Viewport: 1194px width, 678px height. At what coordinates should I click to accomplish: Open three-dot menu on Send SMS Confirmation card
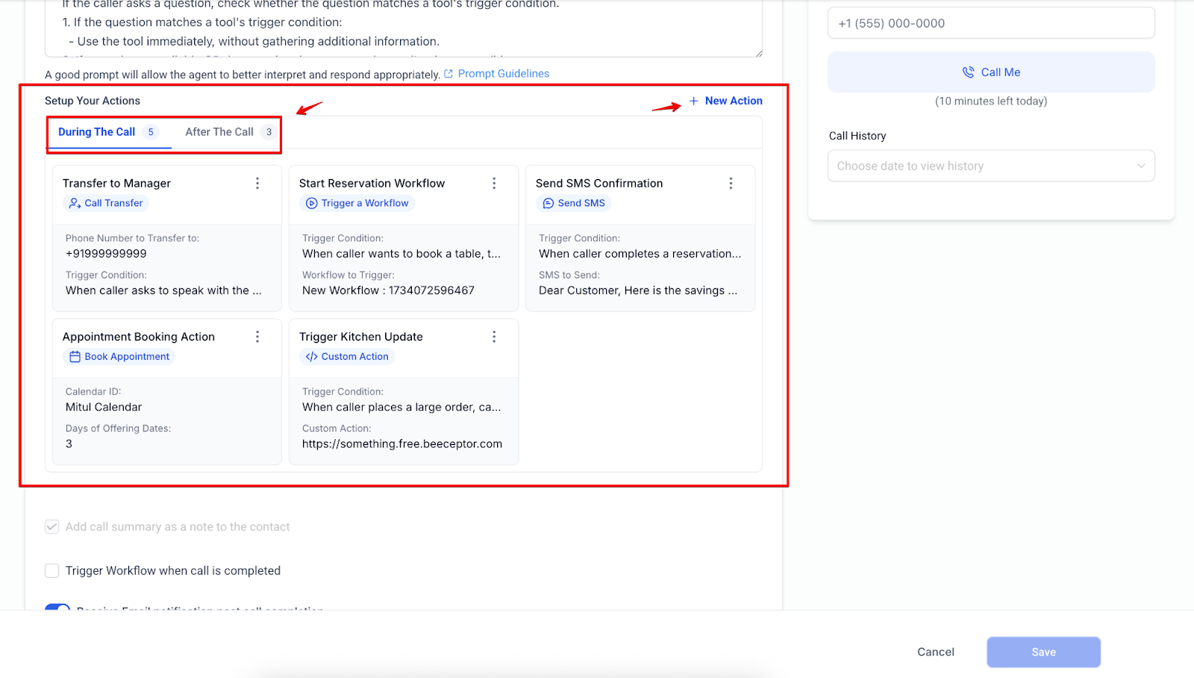click(x=731, y=184)
